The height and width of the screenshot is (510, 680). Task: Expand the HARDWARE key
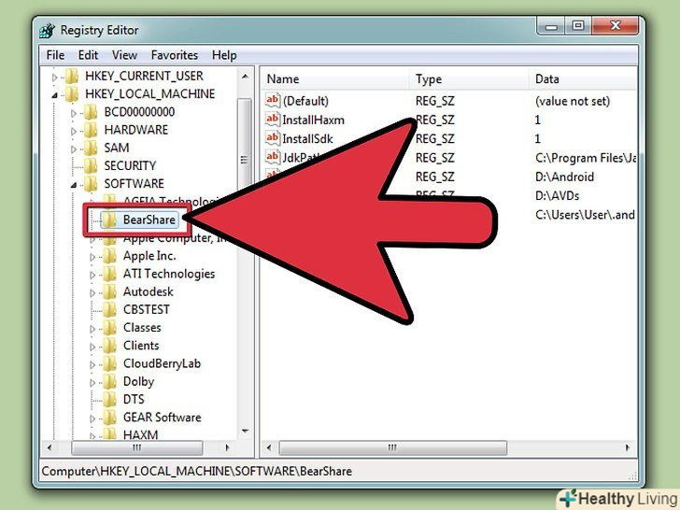point(74,131)
